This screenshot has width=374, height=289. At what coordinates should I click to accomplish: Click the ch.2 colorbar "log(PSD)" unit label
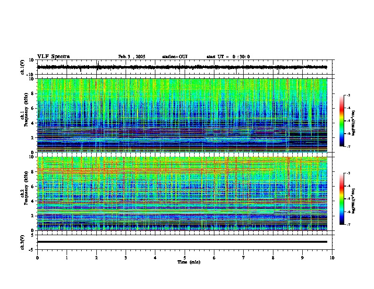click(353, 201)
